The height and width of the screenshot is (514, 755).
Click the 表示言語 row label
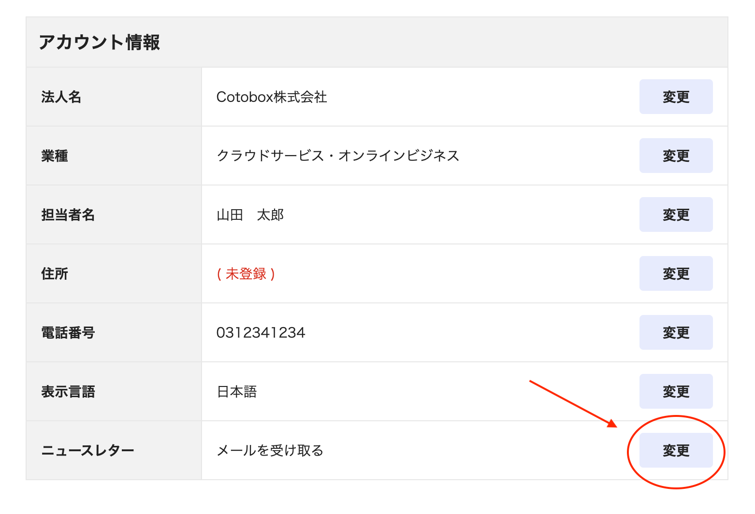[68, 392]
